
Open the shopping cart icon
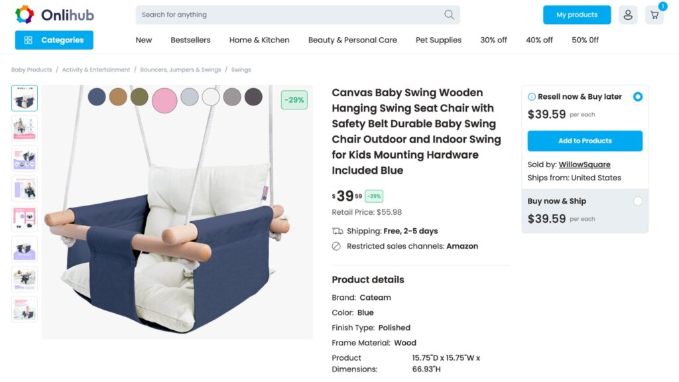click(654, 15)
